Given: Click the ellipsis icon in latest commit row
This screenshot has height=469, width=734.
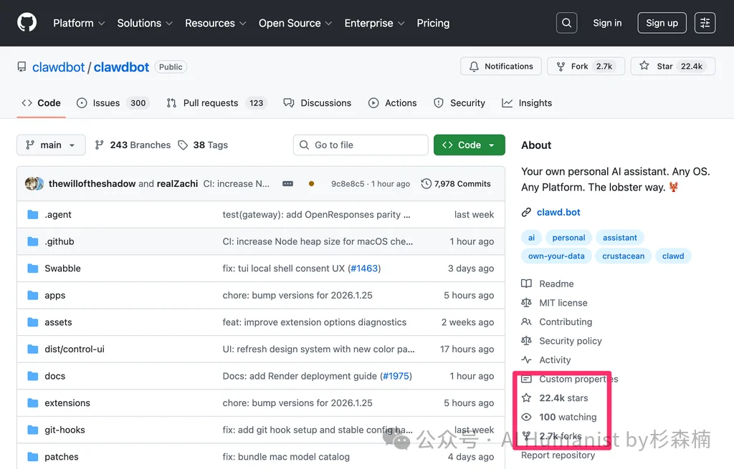Looking at the screenshot, I should pyautogui.click(x=287, y=184).
